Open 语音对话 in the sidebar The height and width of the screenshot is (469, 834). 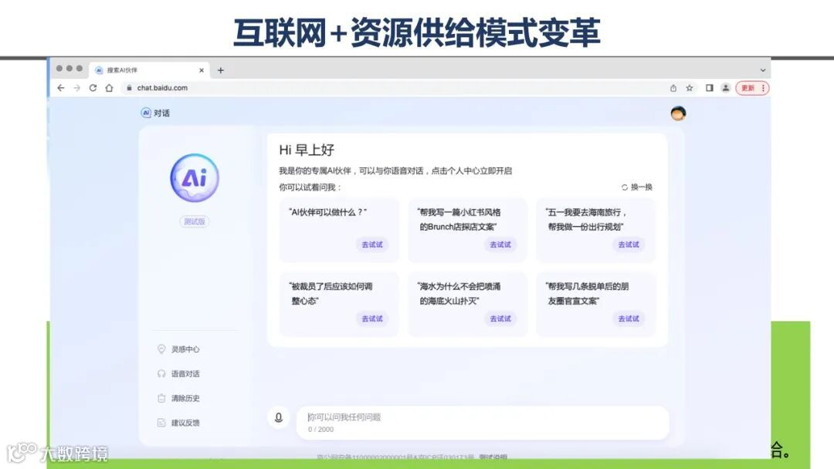pos(178,373)
